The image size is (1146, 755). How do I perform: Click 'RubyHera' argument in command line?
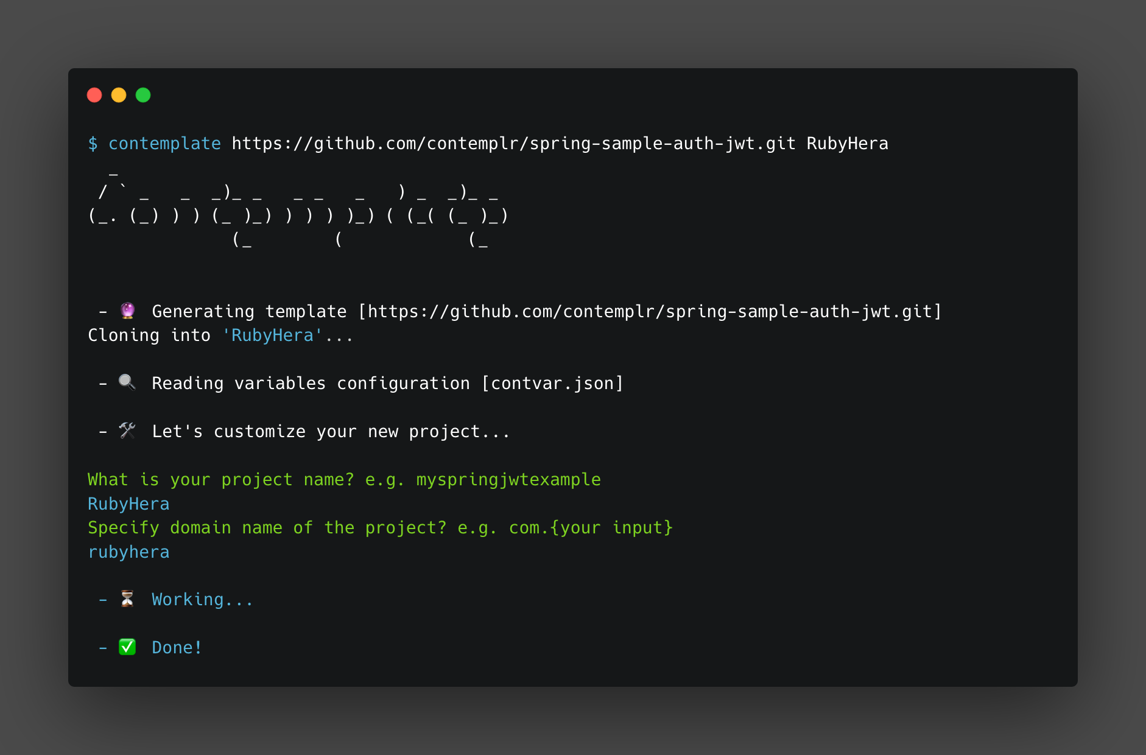click(x=847, y=144)
